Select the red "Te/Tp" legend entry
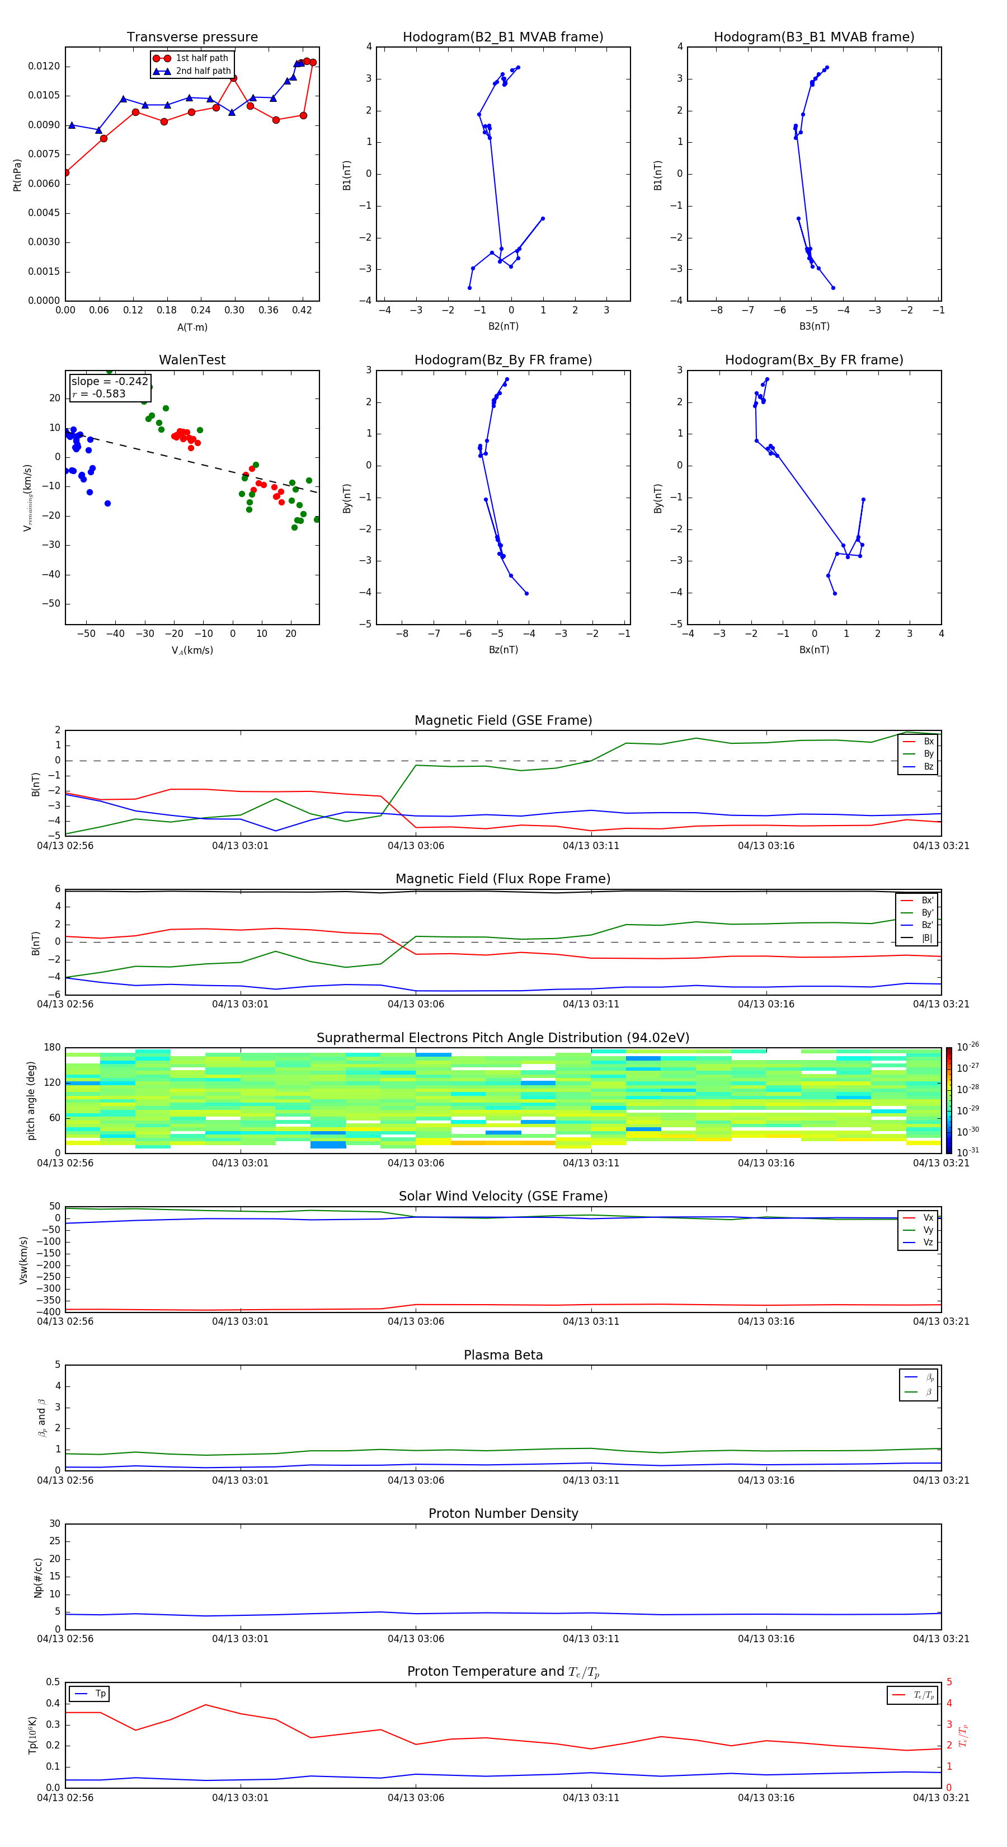 point(913,1695)
